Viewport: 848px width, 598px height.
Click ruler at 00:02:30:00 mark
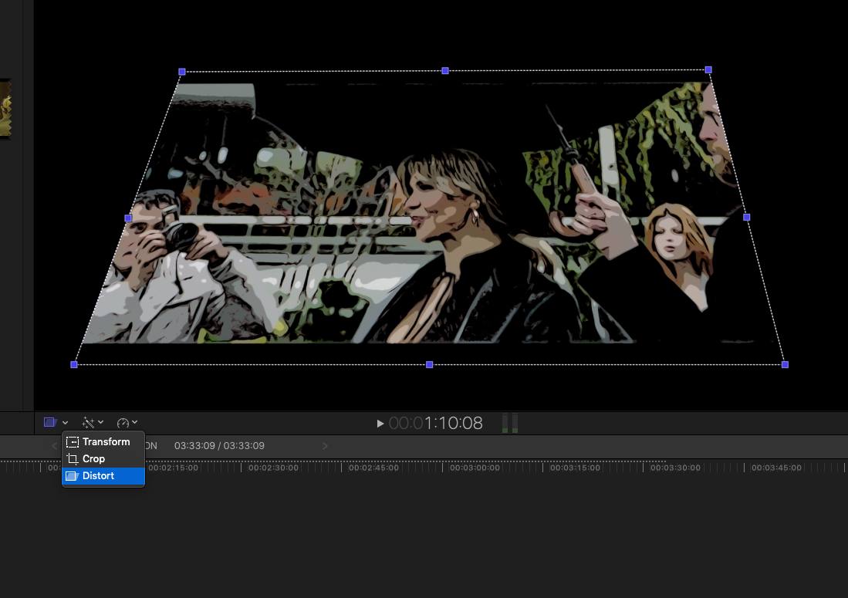(272, 468)
